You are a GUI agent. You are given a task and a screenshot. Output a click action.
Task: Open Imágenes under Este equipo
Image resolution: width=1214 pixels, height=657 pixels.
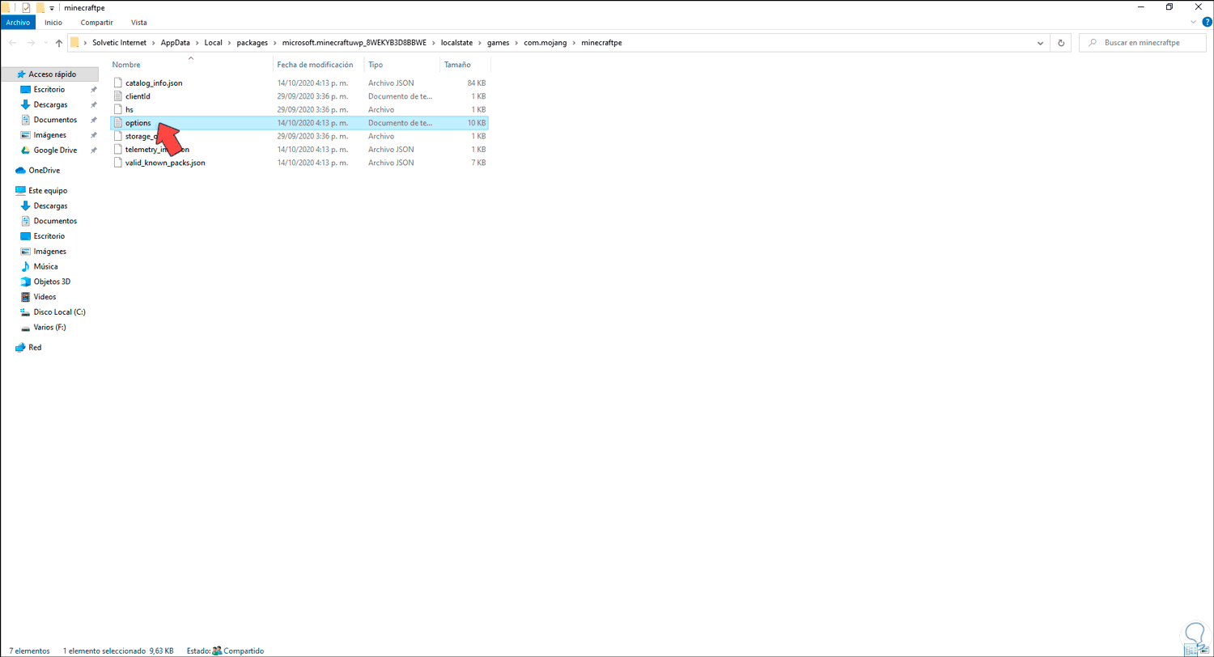tap(49, 251)
